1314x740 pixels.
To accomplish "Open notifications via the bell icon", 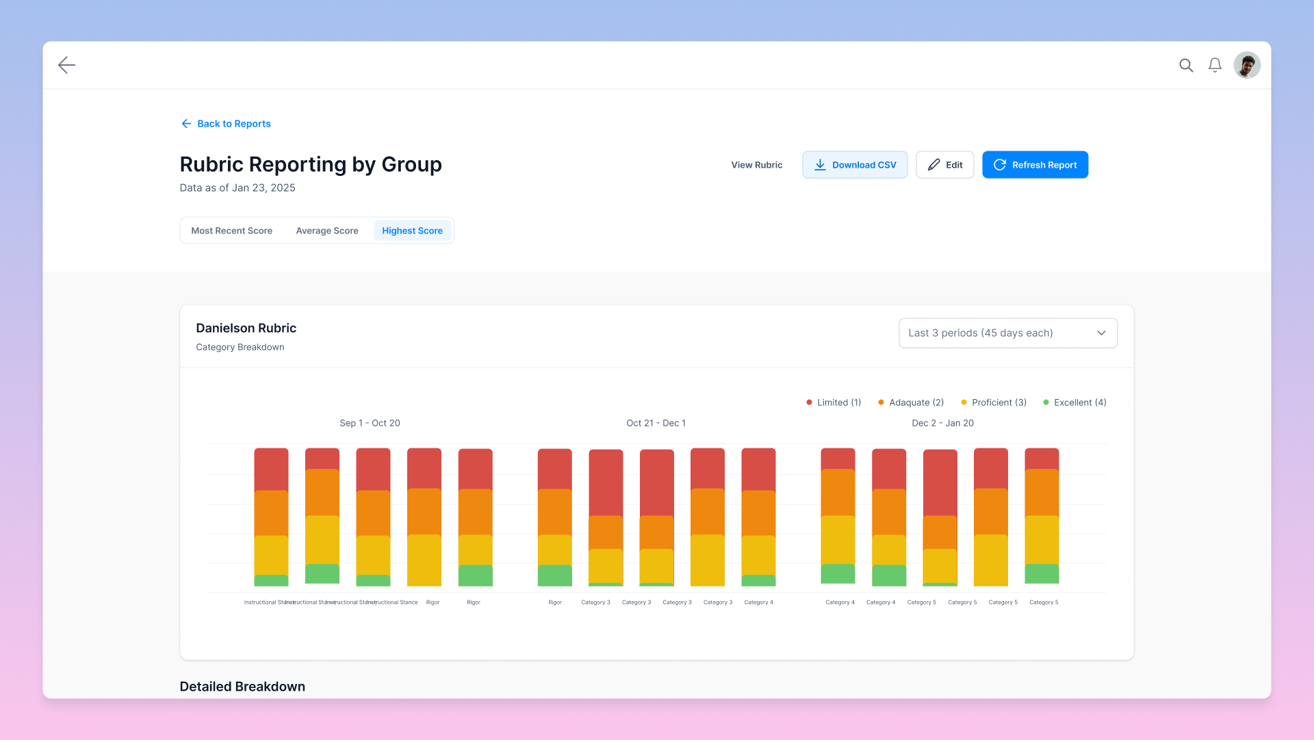I will pyautogui.click(x=1215, y=65).
